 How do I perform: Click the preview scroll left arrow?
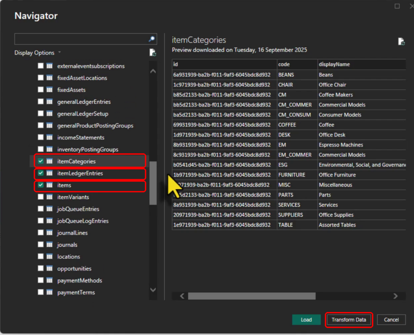[182, 296]
